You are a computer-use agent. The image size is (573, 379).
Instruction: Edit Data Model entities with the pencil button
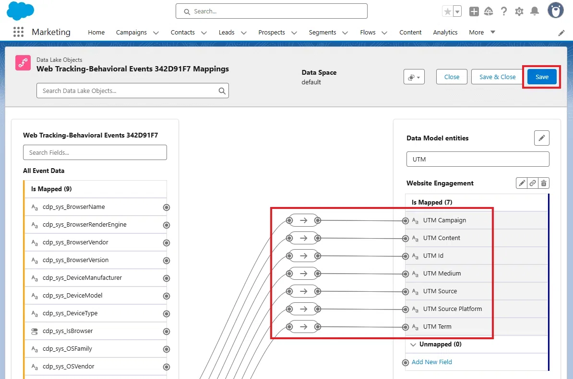(542, 138)
